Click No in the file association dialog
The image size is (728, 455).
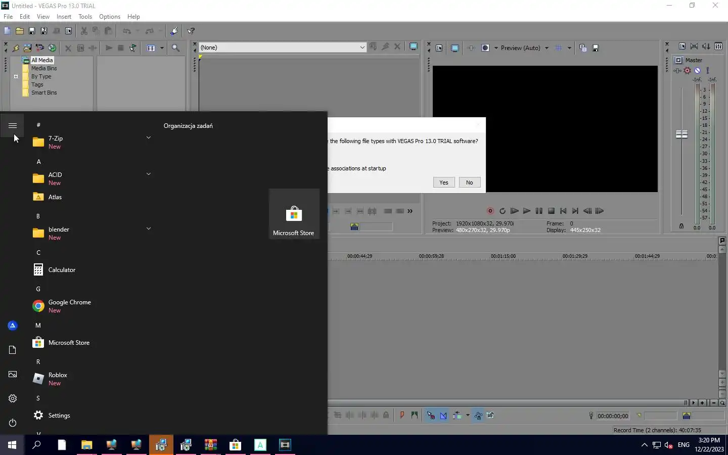pos(470,183)
